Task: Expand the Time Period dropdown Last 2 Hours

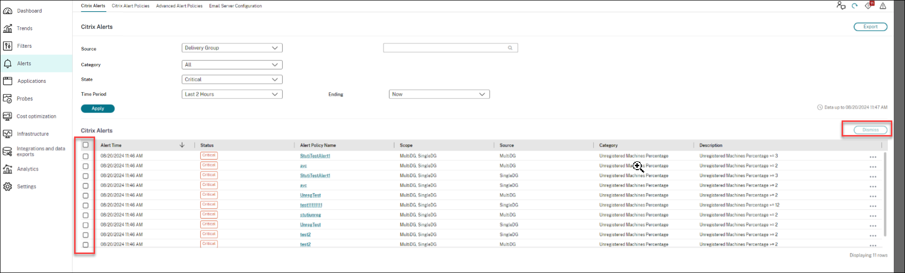Action: coord(232,94)
